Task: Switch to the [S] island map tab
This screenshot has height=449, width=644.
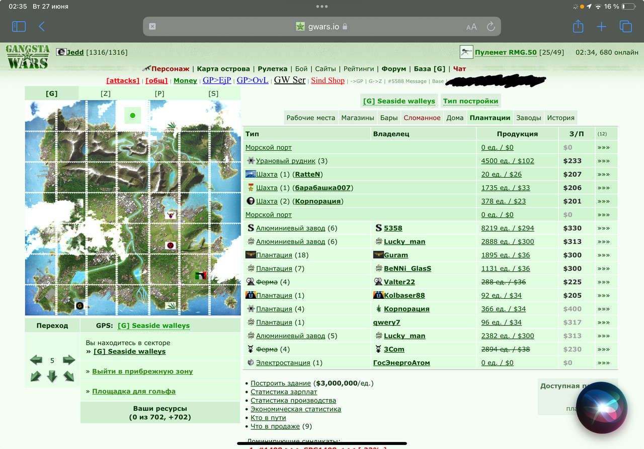Action: (x=213, y=93)
